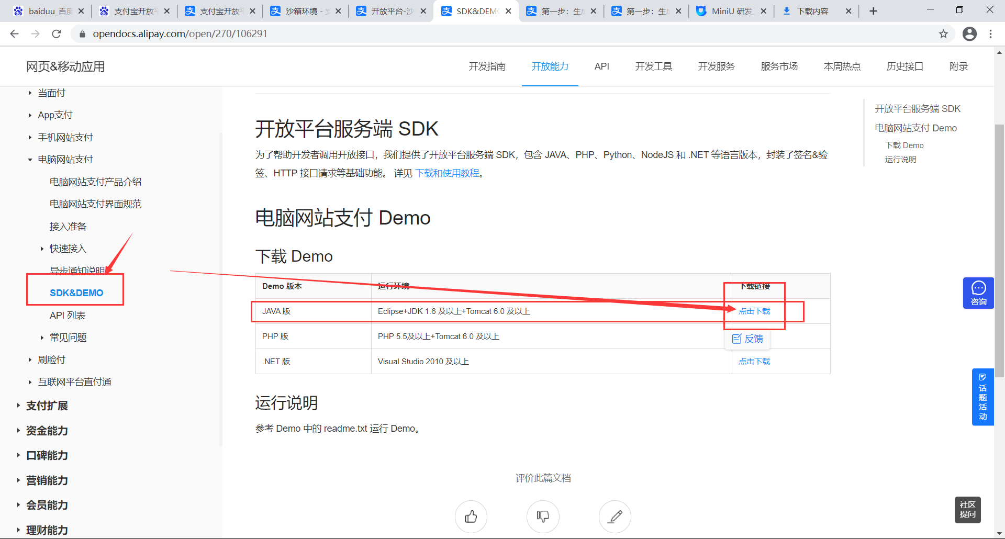1005x539 pixels.
Task: Expand the 刷脸付 tree item
Action: pyautogui.click(x=30, y=360)
